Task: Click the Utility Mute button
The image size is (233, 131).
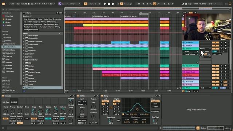Action: coord(91,123)
